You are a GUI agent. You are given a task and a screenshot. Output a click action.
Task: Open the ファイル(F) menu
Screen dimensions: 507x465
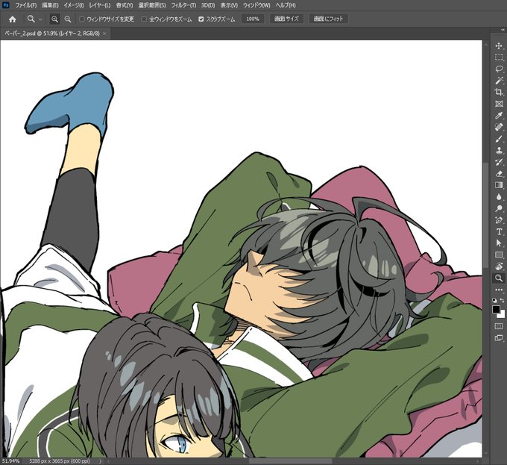click(26, 5)
